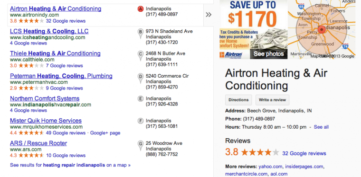Click Write a review button
This screenshot has width=361, height=177.
click(x=272, y=100)
